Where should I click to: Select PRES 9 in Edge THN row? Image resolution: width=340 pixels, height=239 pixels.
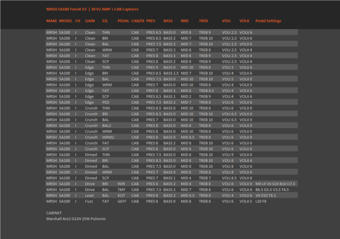point(152,68)
